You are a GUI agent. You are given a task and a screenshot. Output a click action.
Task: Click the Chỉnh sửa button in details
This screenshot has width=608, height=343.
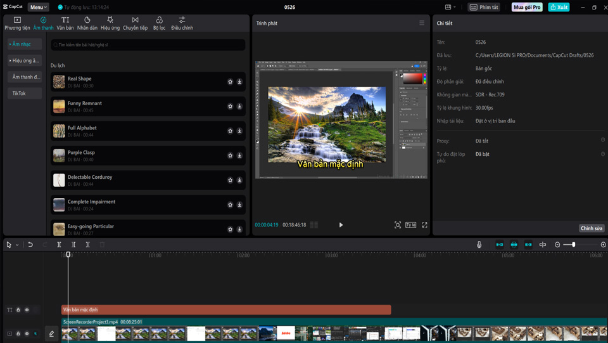[592, 228]
